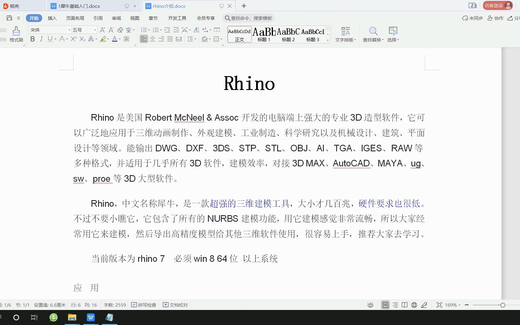Click the bullet list icon
The width and height of the screenshot is (520, 325).
tap(144, 30)
